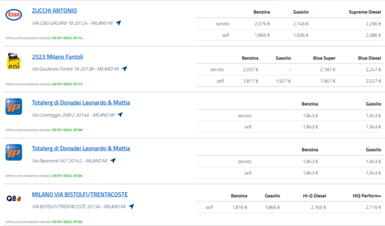The width and height of the screenshot is (385, 226).
Task: Open navigation arrow for Via Ripamonti 567
Action: point(113,160)
